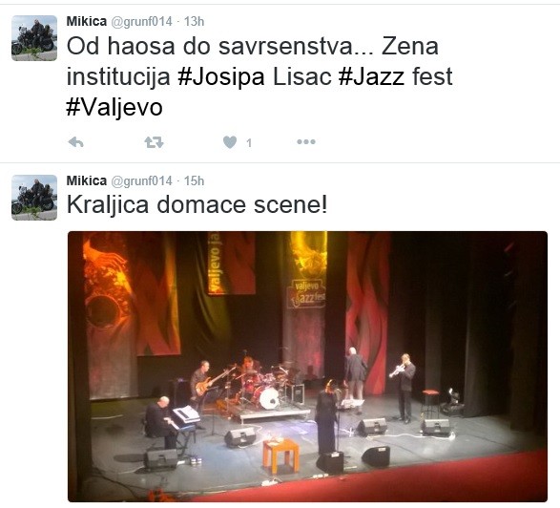Click the 'Od haosa do savrsenstva' tweet text

click(x=220, y=47)
